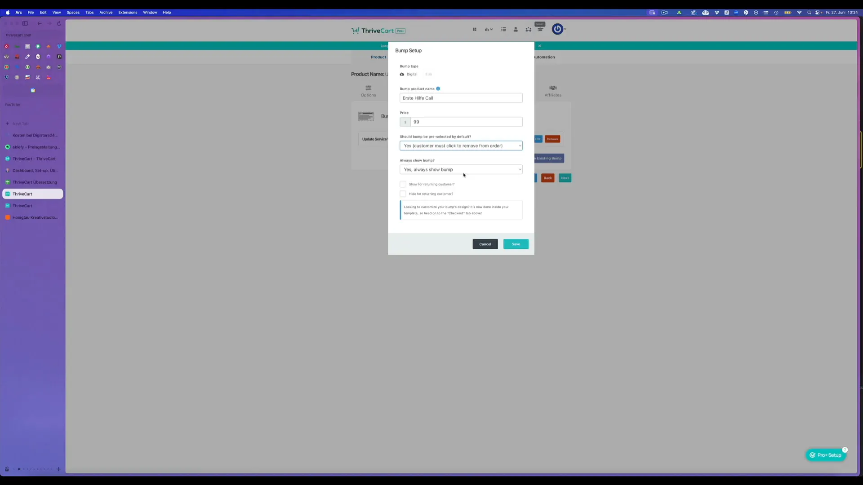Image resolution: width=863 pixels, height=485 pixels.
Task: Open the Spaces menu
Action: (x=73, y=13)
